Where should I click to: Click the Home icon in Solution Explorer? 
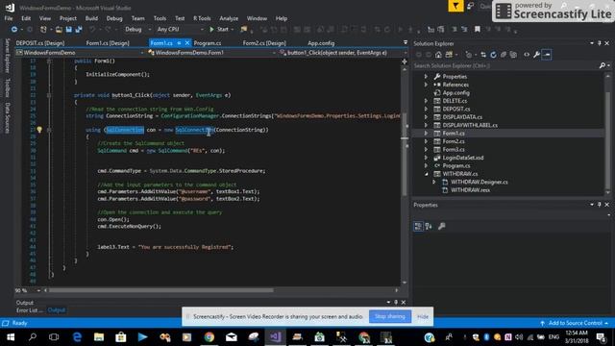tap(438, 55)
